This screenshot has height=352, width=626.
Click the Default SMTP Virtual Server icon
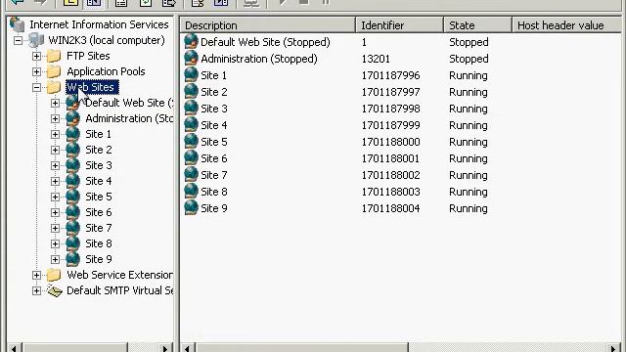pyautogui.click(x=55, y=290)
